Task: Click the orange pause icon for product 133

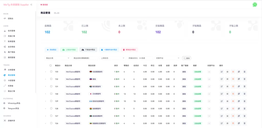Action: tap(233, 72)
